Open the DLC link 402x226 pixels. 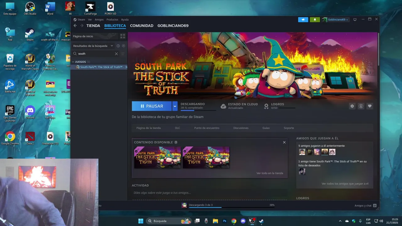(177, 128)
